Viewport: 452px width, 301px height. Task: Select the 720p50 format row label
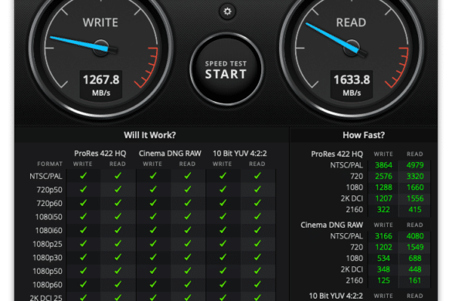tap(49, 190)
